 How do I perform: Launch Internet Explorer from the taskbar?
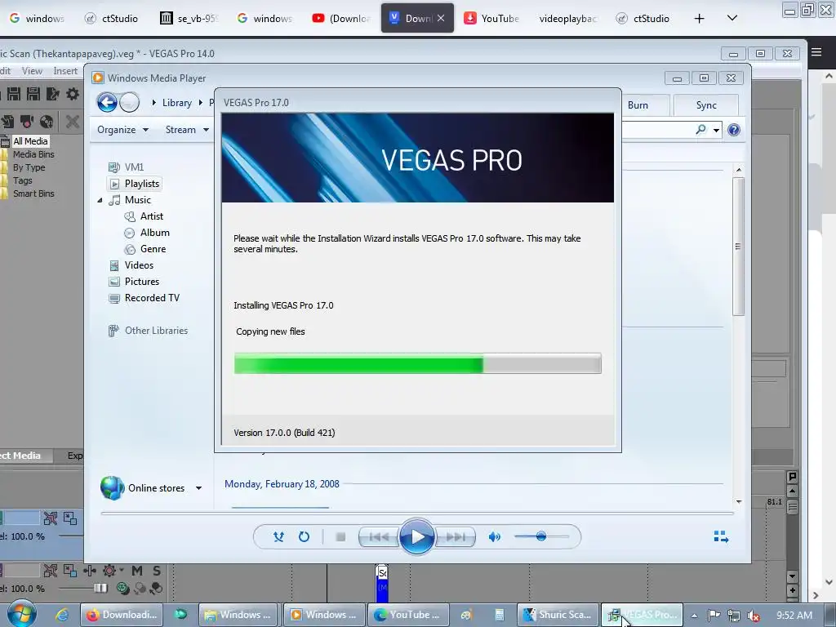pos(62,615)
